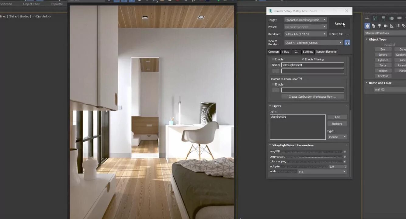
Task: Select the Helpers category icon
Action: (x=391, y=26)
